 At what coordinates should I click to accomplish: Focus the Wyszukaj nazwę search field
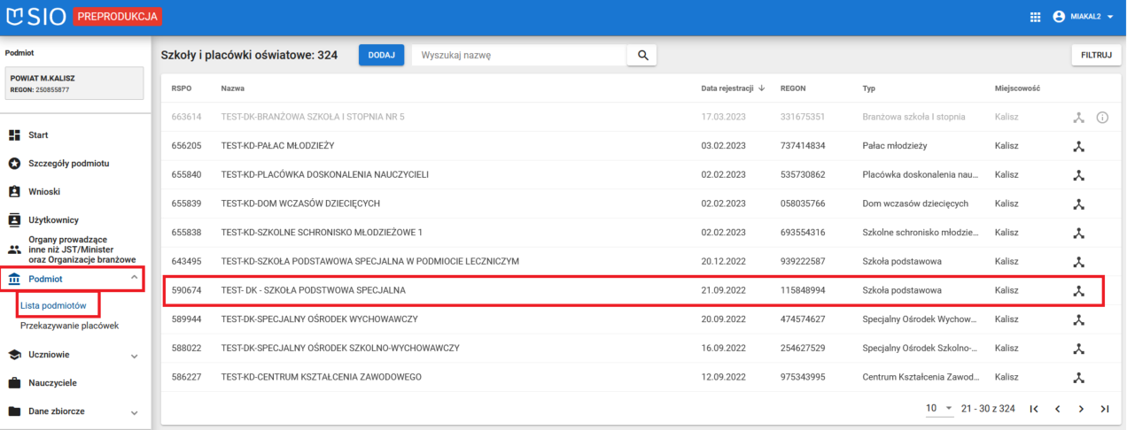519,55
